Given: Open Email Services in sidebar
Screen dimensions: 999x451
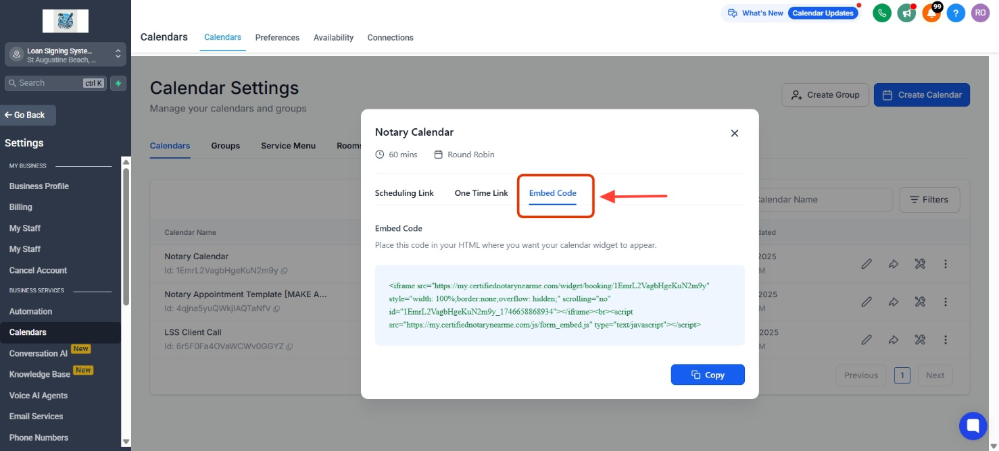Looking at the screenshot, I should (x=36, y=417).
